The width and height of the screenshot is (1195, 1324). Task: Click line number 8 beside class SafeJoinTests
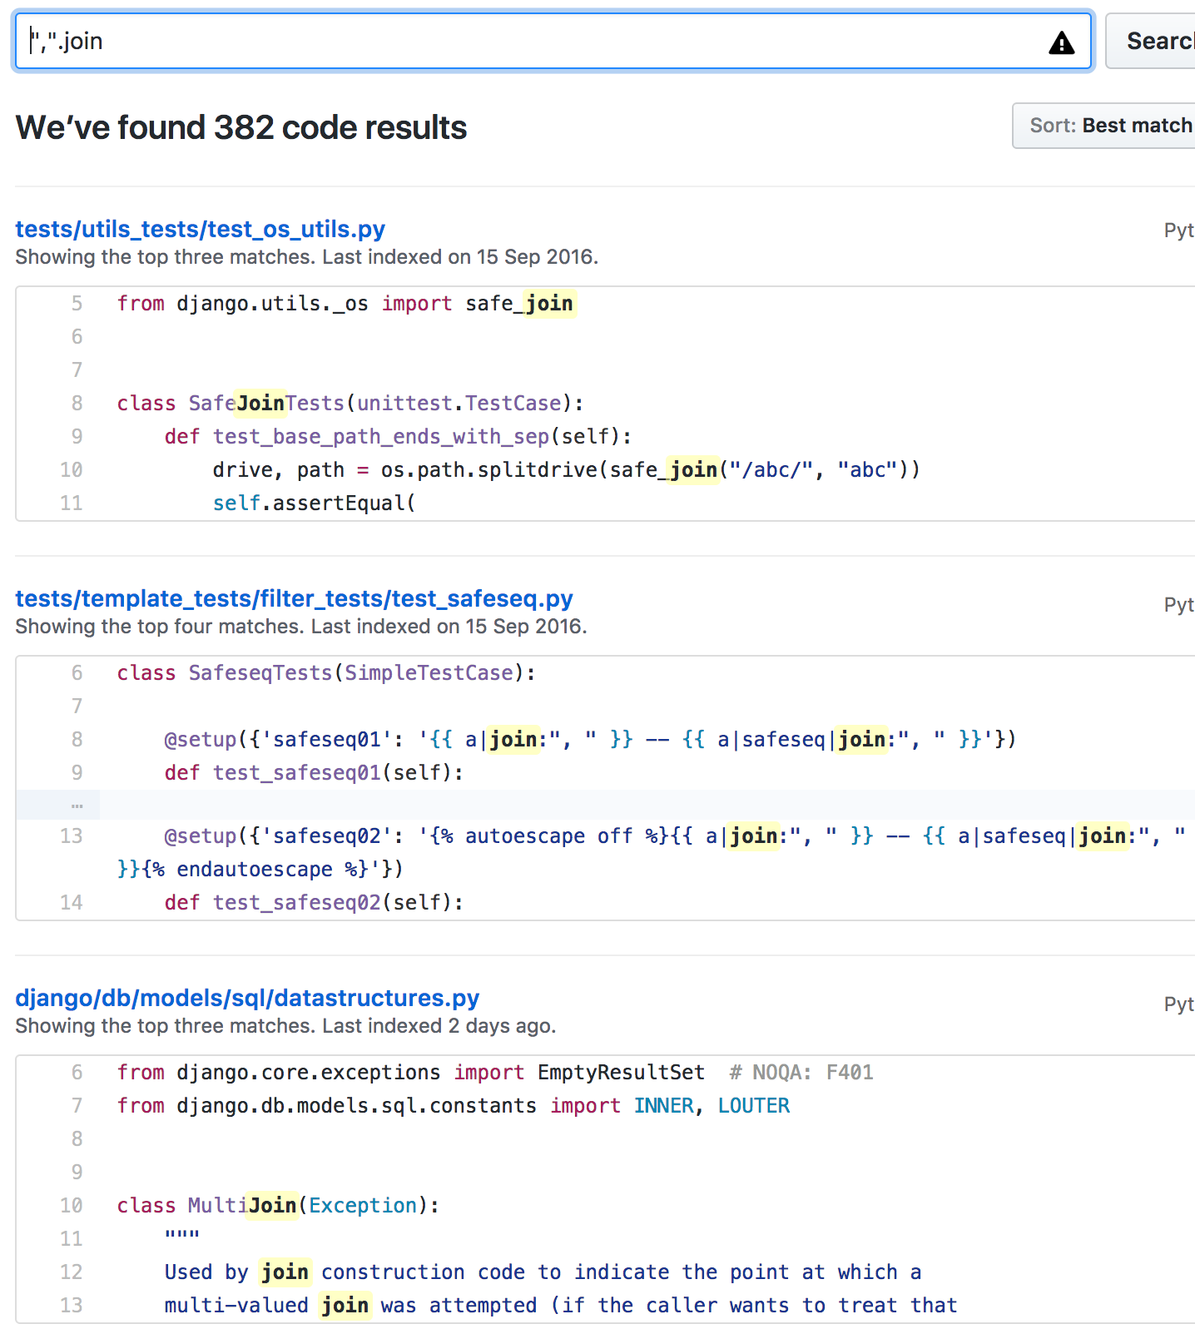(x=77, y=404)
